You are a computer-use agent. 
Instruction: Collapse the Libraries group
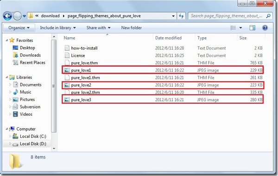coord(7,78)
